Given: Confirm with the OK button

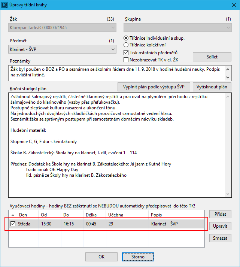Looking at the screenshot, I should (101, 257).
